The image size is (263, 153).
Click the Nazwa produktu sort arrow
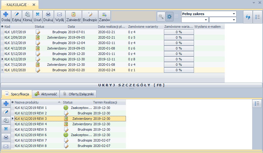(59, 102)
